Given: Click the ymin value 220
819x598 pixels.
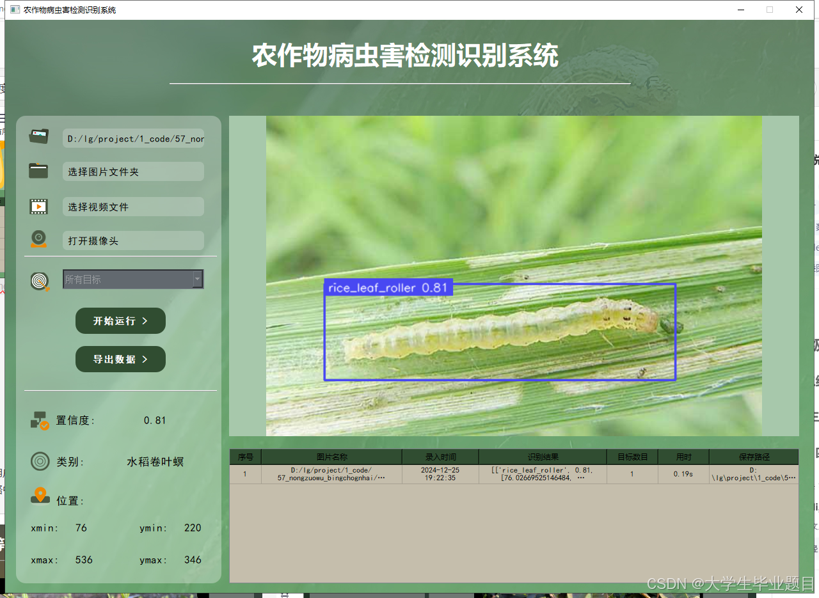Looking at the screenshot, I should [193, 528].
